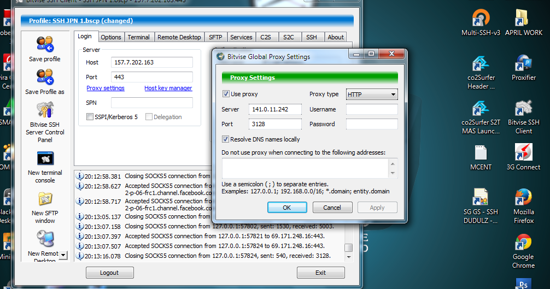Switch to the Terminal tab

coord(138,37)
